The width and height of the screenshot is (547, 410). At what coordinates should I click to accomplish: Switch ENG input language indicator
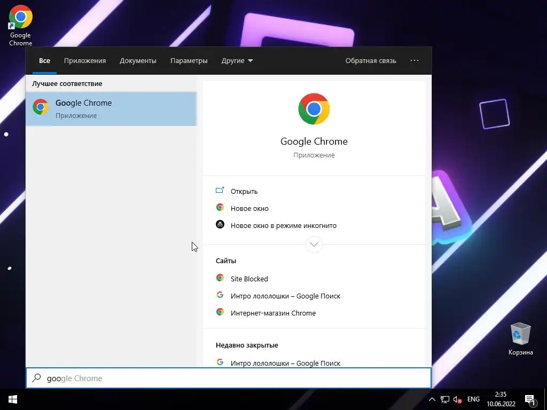[473, 399]
